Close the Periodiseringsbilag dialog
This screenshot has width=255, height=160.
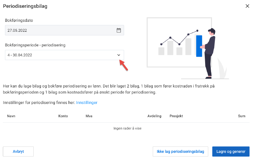coord(247,6)
